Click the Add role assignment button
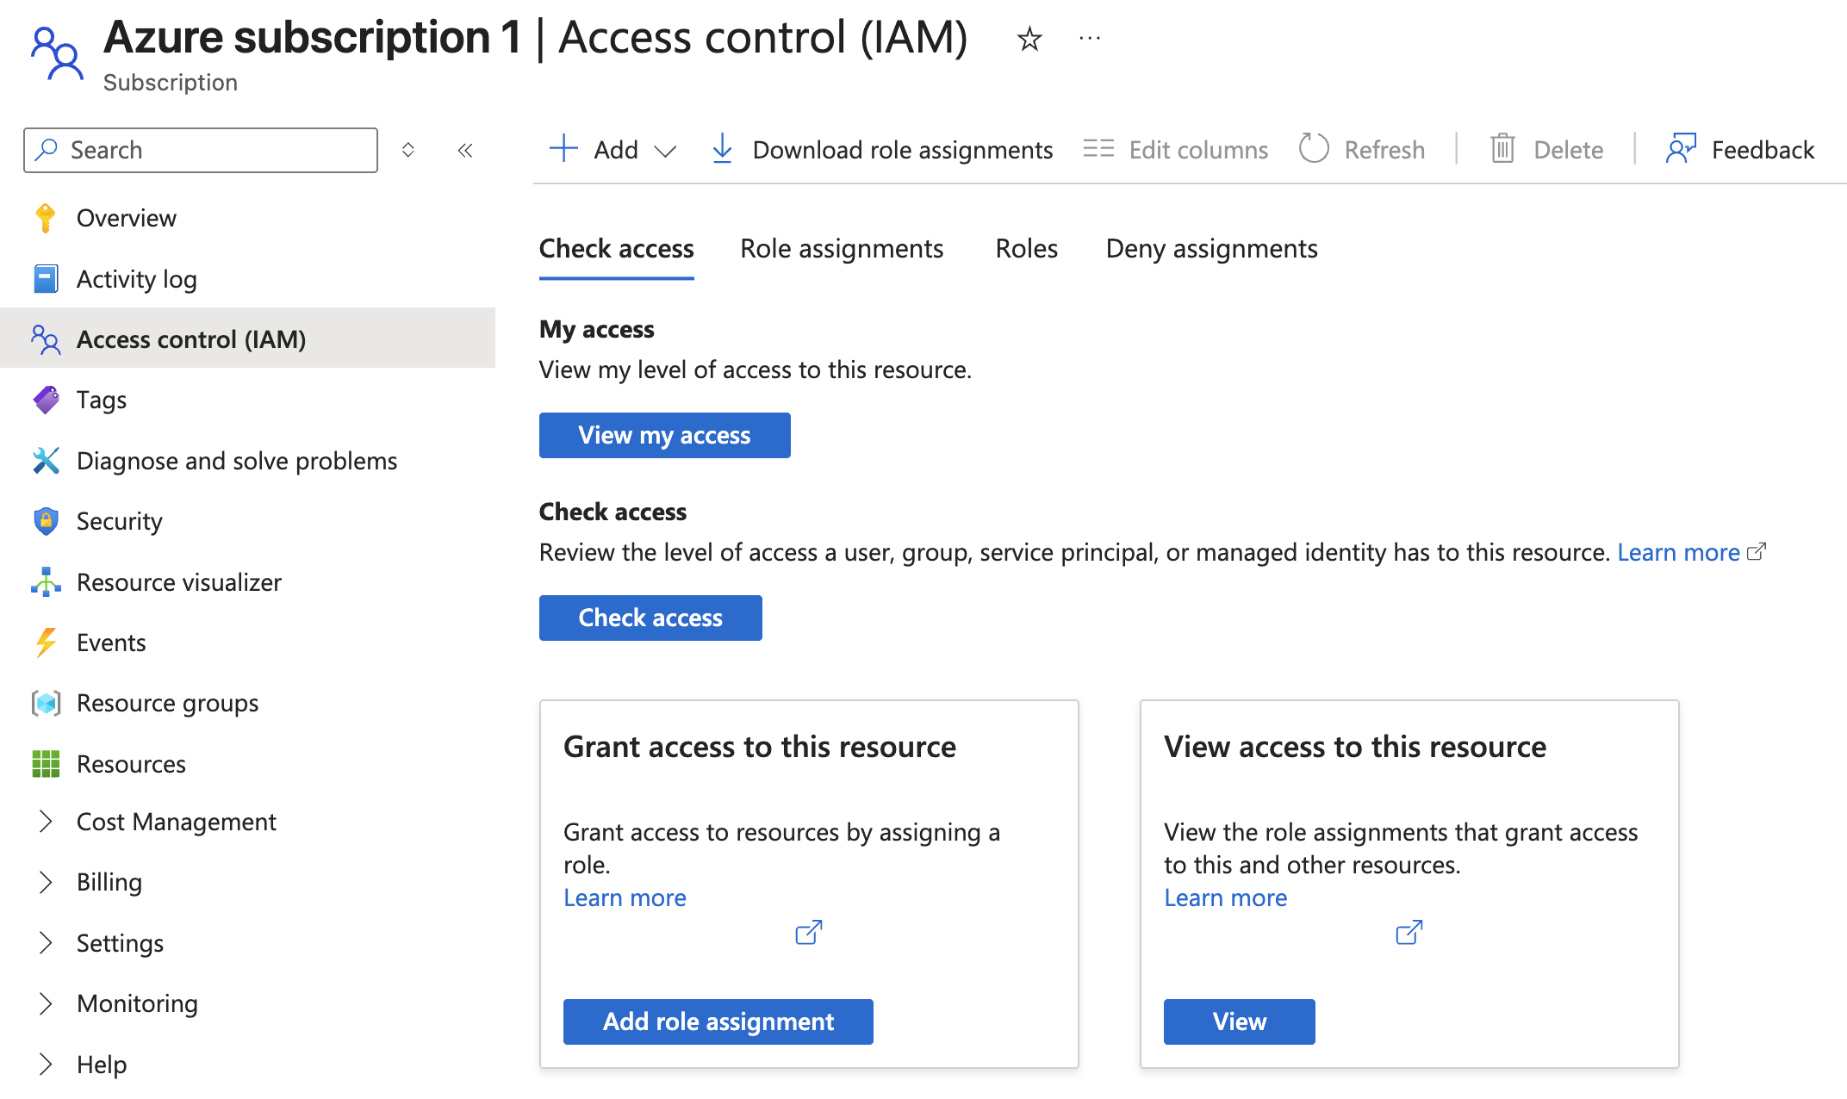Viewport: 1847px width, 1099px height. (718, 1021)
